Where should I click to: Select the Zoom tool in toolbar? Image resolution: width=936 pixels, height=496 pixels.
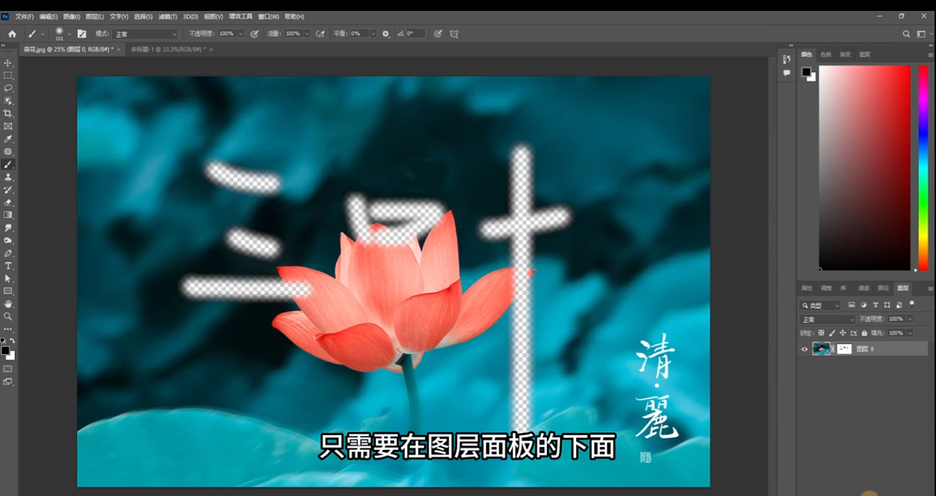[8, 317]
